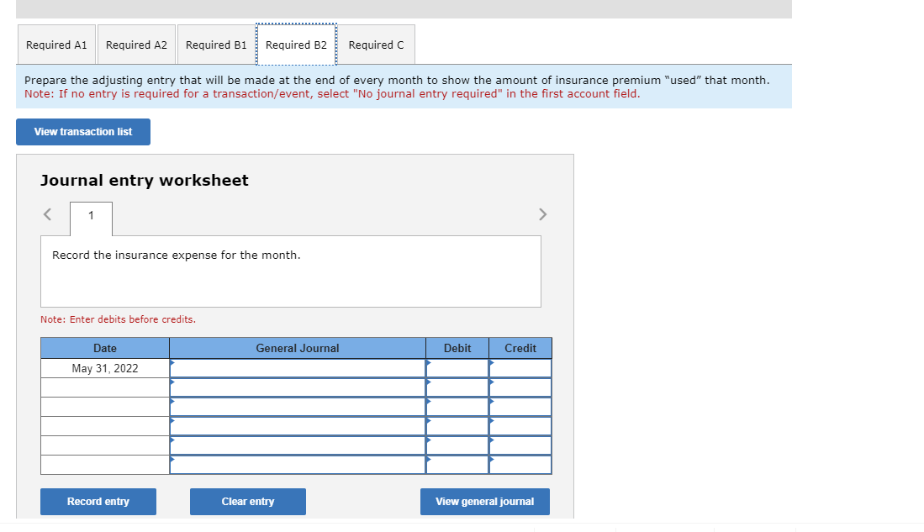Click Credit field in fifth row
This screenshot has width=924, height=532.
(x=520, y=445)
